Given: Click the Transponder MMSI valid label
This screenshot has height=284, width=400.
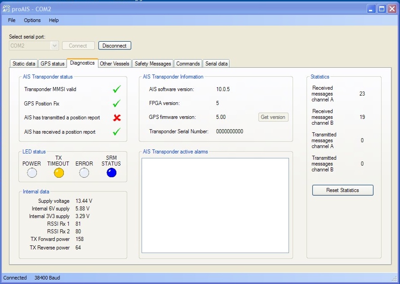Looking at the screenshot, I should pyautogui.click(x=50, y=89).
